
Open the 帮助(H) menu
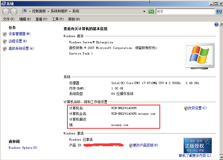point(74,19)
